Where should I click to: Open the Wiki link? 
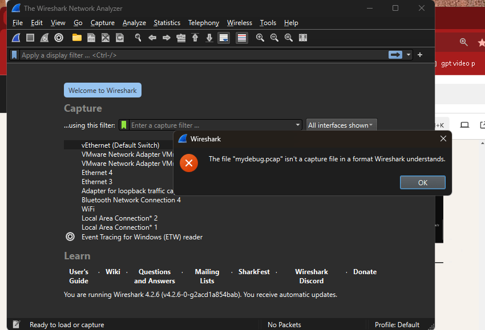(112, 272)
